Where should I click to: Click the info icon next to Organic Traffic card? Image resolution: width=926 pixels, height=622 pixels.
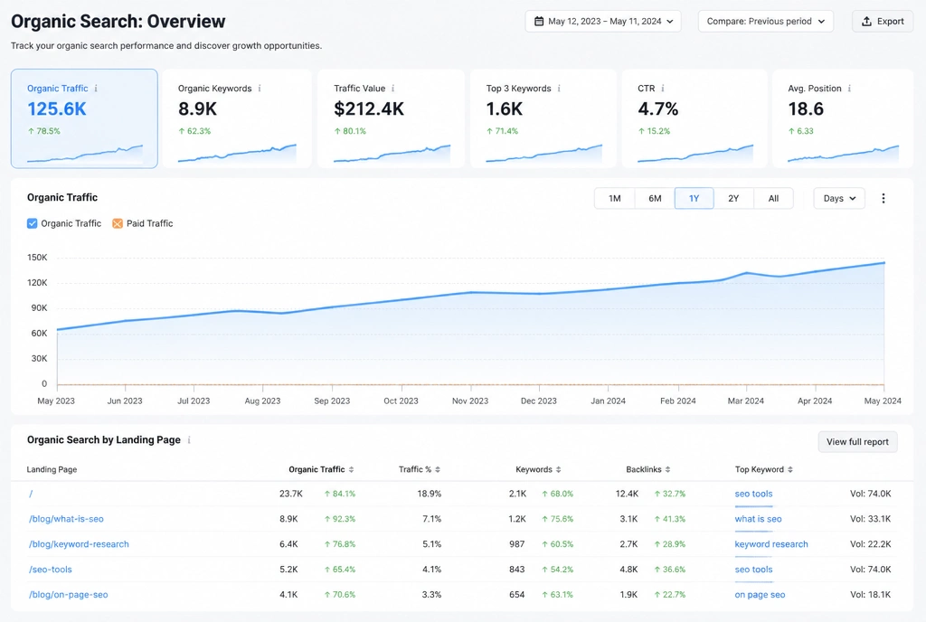click(96, 89)
